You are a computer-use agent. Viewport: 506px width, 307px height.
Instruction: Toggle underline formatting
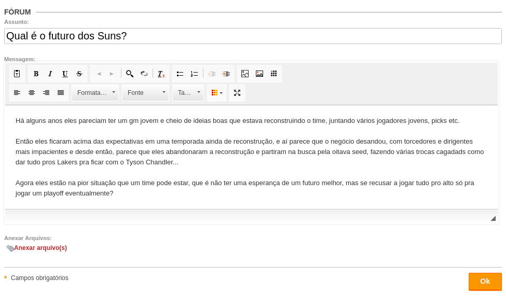65,74
